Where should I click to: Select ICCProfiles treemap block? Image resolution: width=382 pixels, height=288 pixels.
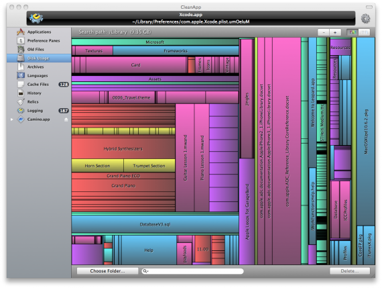coord(345,209)
